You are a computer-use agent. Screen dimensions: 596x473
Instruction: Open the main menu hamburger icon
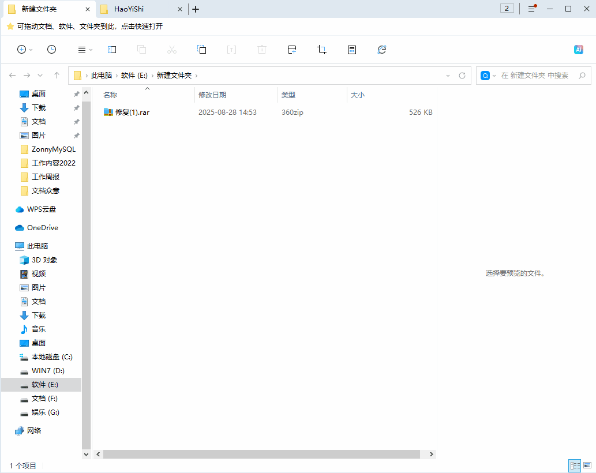(x=532, y=8)
